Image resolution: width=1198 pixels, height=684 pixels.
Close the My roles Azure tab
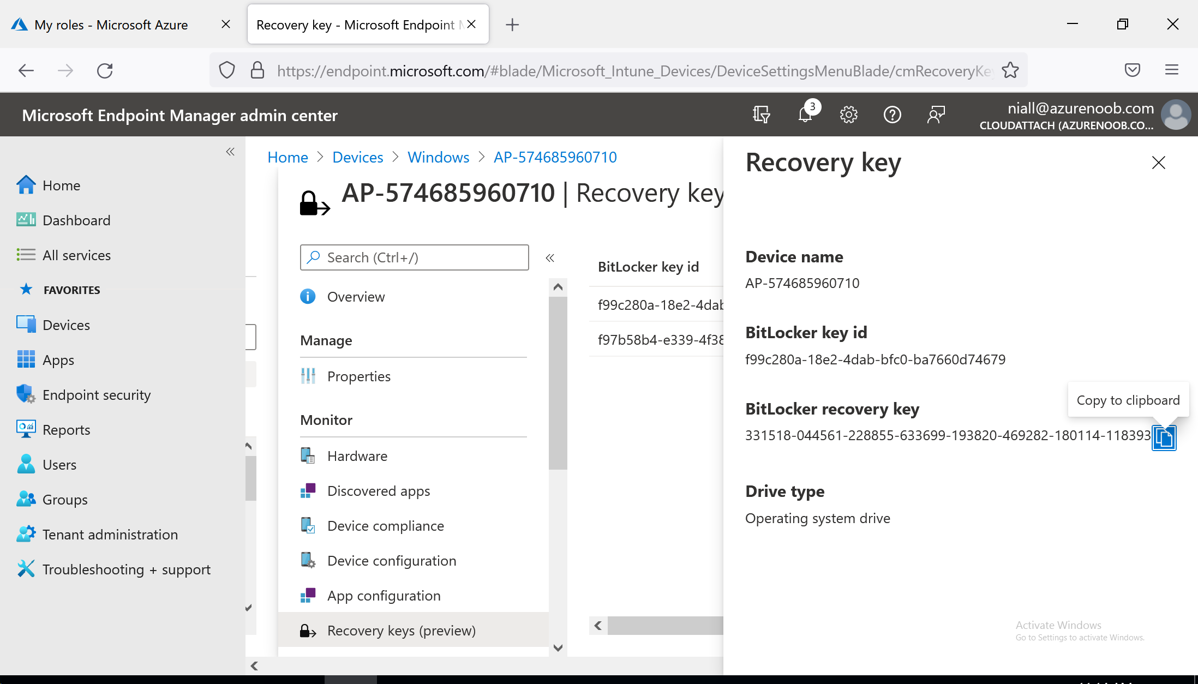(226, 25)
